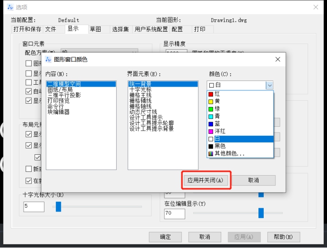
Task: Select 三维平行投影 in content list
Action: pos(81,95)
